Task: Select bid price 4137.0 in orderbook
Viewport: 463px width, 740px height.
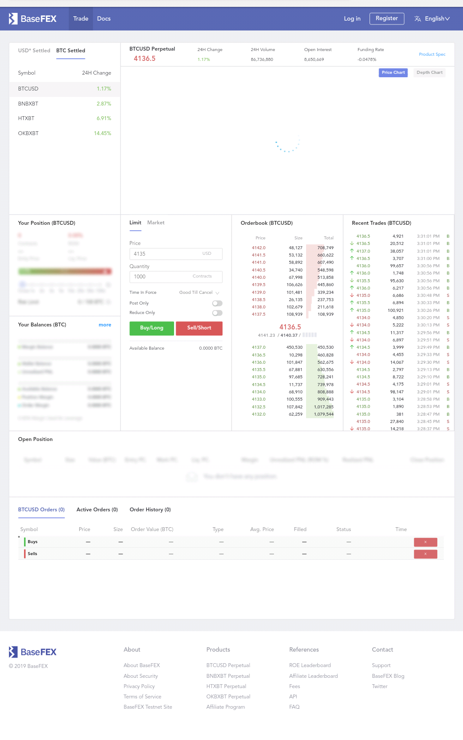Action: click(x=259, y=347)
